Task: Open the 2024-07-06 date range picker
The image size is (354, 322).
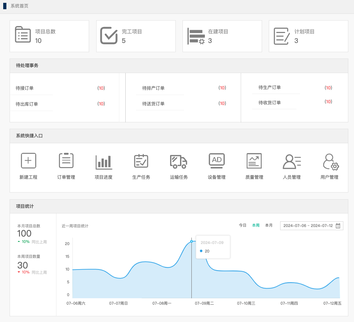Action: [308, 226]
